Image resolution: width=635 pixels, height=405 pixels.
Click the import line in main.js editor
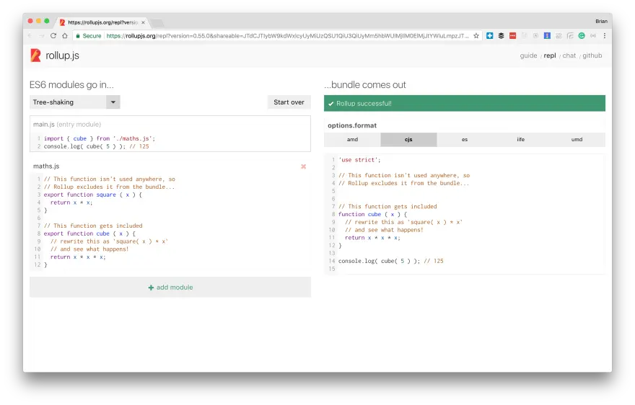[100, 138]
